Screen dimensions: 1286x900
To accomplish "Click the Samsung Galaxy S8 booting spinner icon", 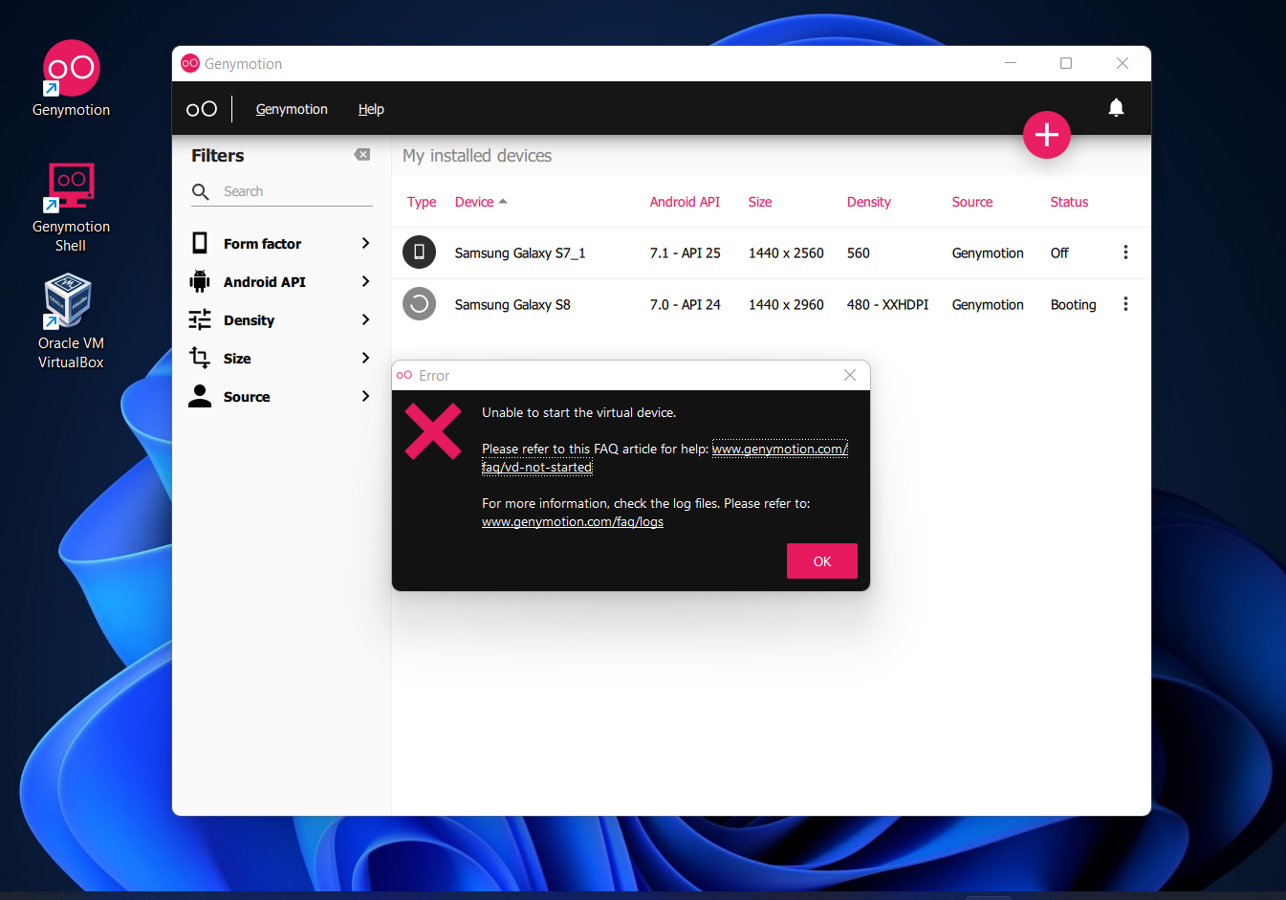I will click(x=419, y=304).
